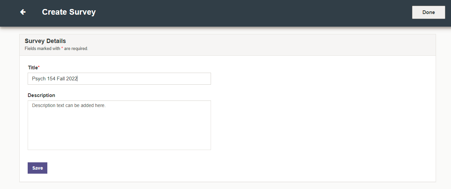Click the required fields note text
Viewport: 451px width, 189px height.
coord(56,49)
